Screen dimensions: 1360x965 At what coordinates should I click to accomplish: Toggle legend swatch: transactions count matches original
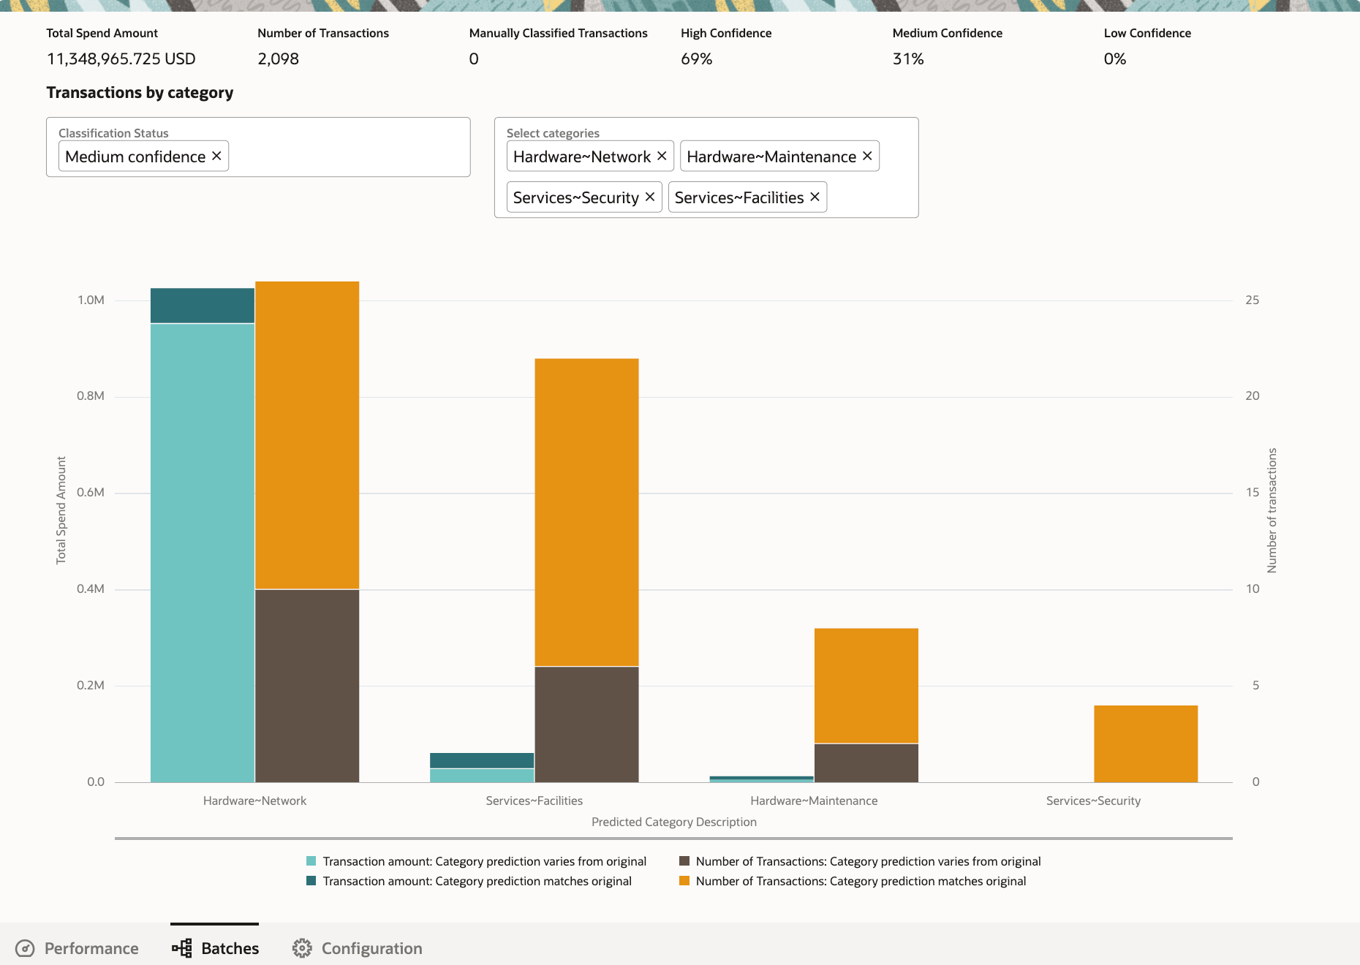684,881
